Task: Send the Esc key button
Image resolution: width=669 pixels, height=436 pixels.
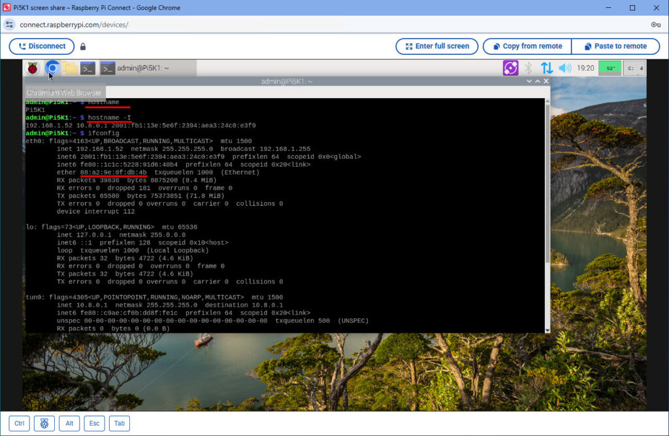Action: (94, 423)
